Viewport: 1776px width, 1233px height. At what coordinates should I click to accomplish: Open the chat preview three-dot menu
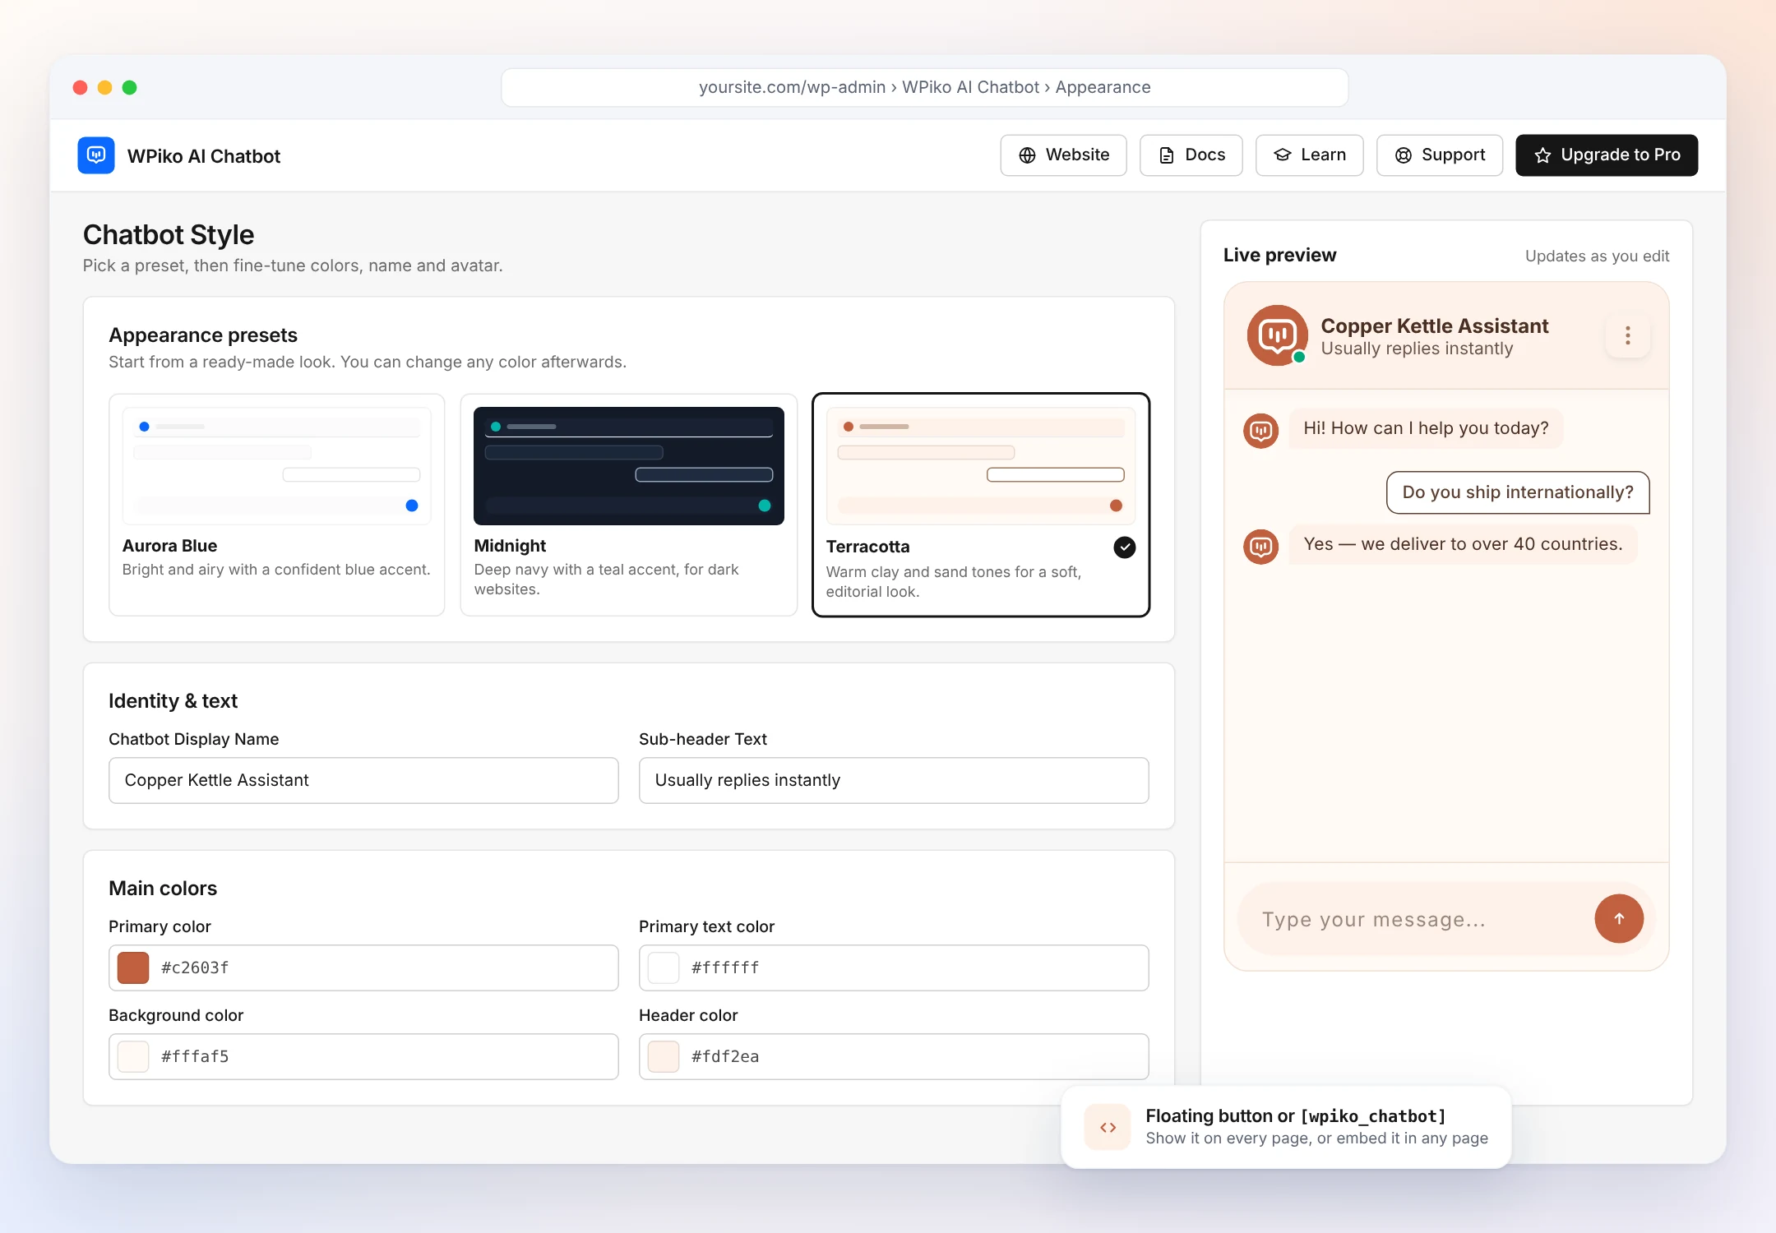[1627, 335]
